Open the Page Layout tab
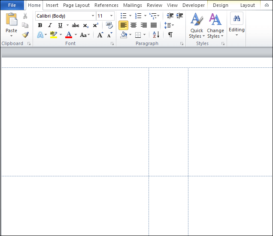273x236 pixels. (76, 5)
